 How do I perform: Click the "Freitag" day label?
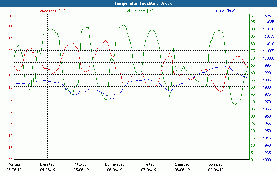click(149, 164)
